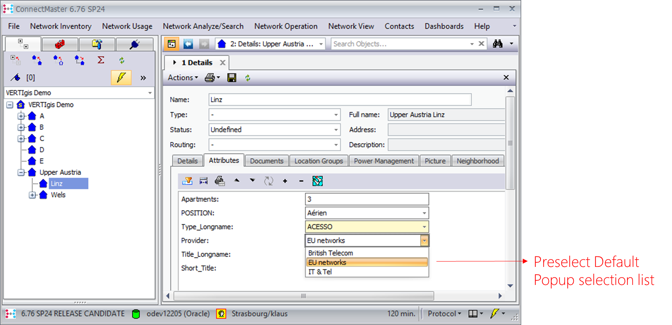Select location E in the tree
672x325 pixels.
(41, 161)
